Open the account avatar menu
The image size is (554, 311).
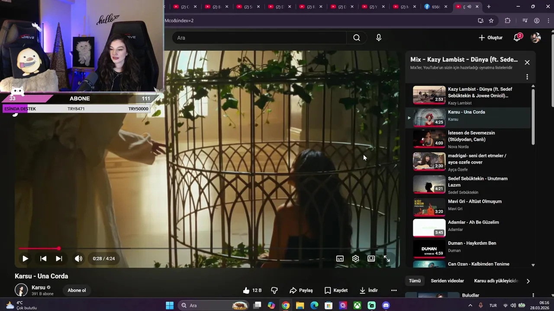click(x=536, y=38)
